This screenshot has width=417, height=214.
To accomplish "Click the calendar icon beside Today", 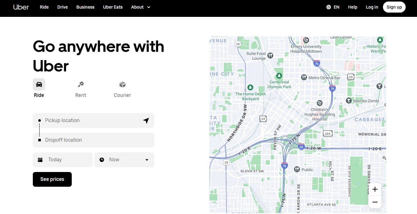I will (x=40, y=160).
